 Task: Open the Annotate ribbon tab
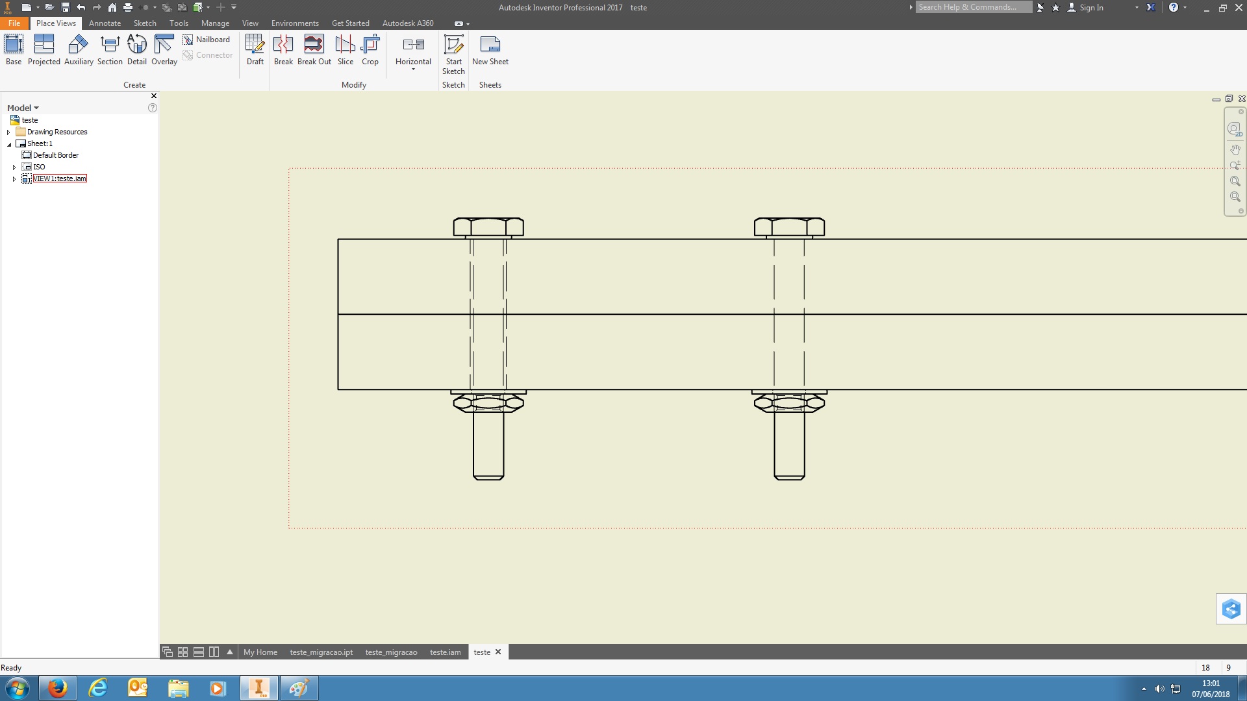click(x=105, y=23)
